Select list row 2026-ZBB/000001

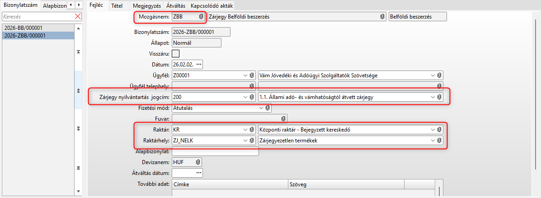(38, 35)
